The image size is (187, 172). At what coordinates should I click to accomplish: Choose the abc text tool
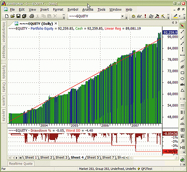(182, 84)
